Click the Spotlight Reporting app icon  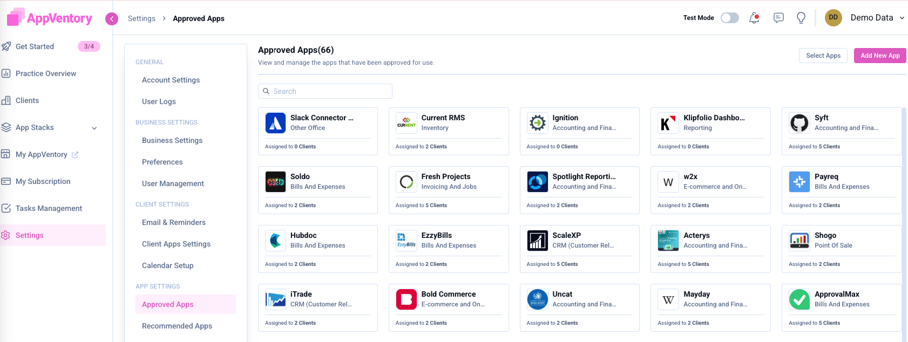click(x=538, y=182)
